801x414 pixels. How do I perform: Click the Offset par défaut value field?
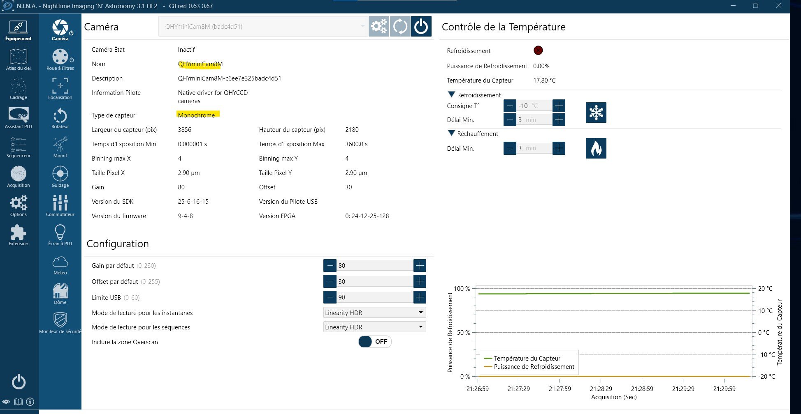pyautogui.click(x=374, y=281)
